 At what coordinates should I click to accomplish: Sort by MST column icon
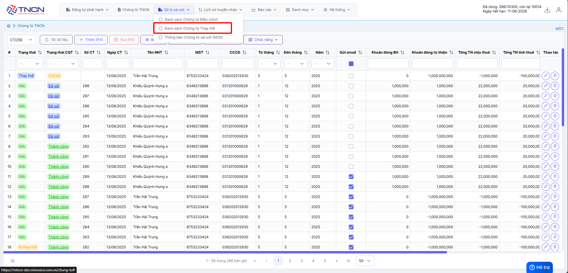tap(207, 52)
